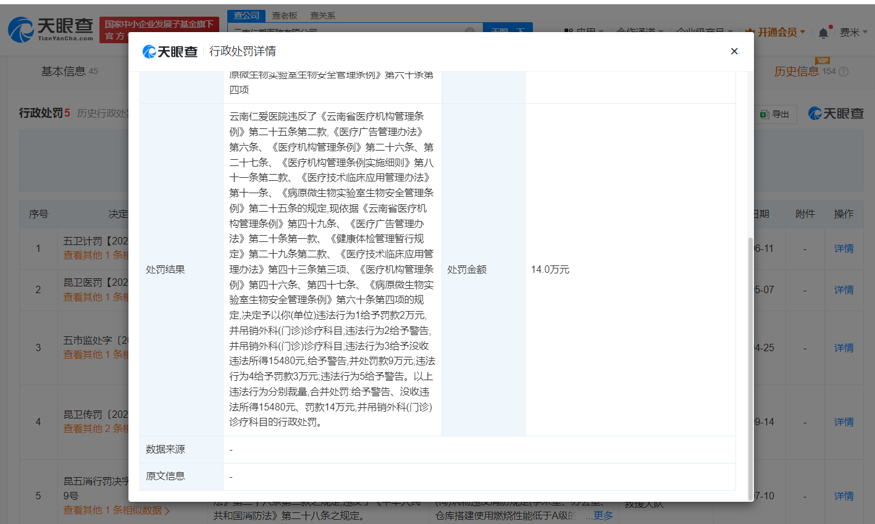Click 查看其他 link under 昆卫医罚 row

(96, 297)
